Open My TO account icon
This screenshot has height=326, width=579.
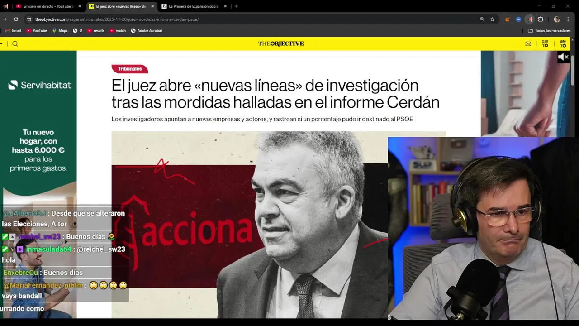pos(563,44)
